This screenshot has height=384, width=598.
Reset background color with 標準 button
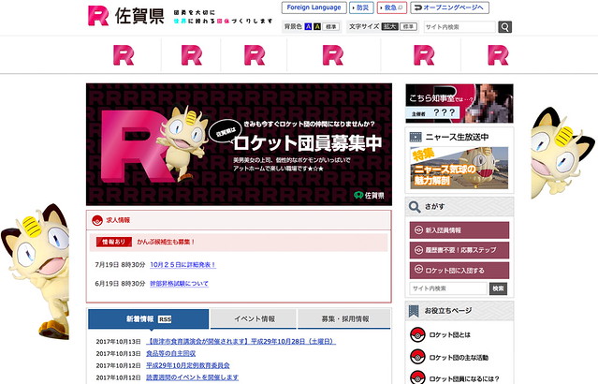pos(332,27)
